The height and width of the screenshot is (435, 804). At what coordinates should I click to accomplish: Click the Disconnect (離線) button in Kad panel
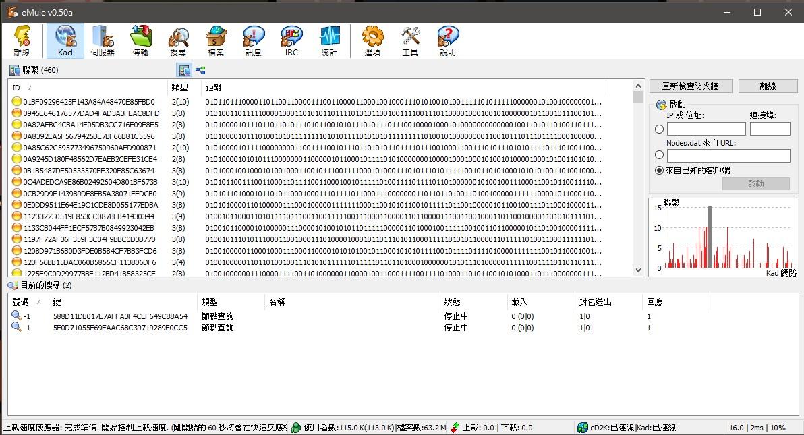[x=768, y=86]
